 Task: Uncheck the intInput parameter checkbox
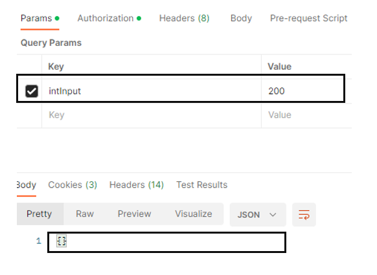[32, 91]
